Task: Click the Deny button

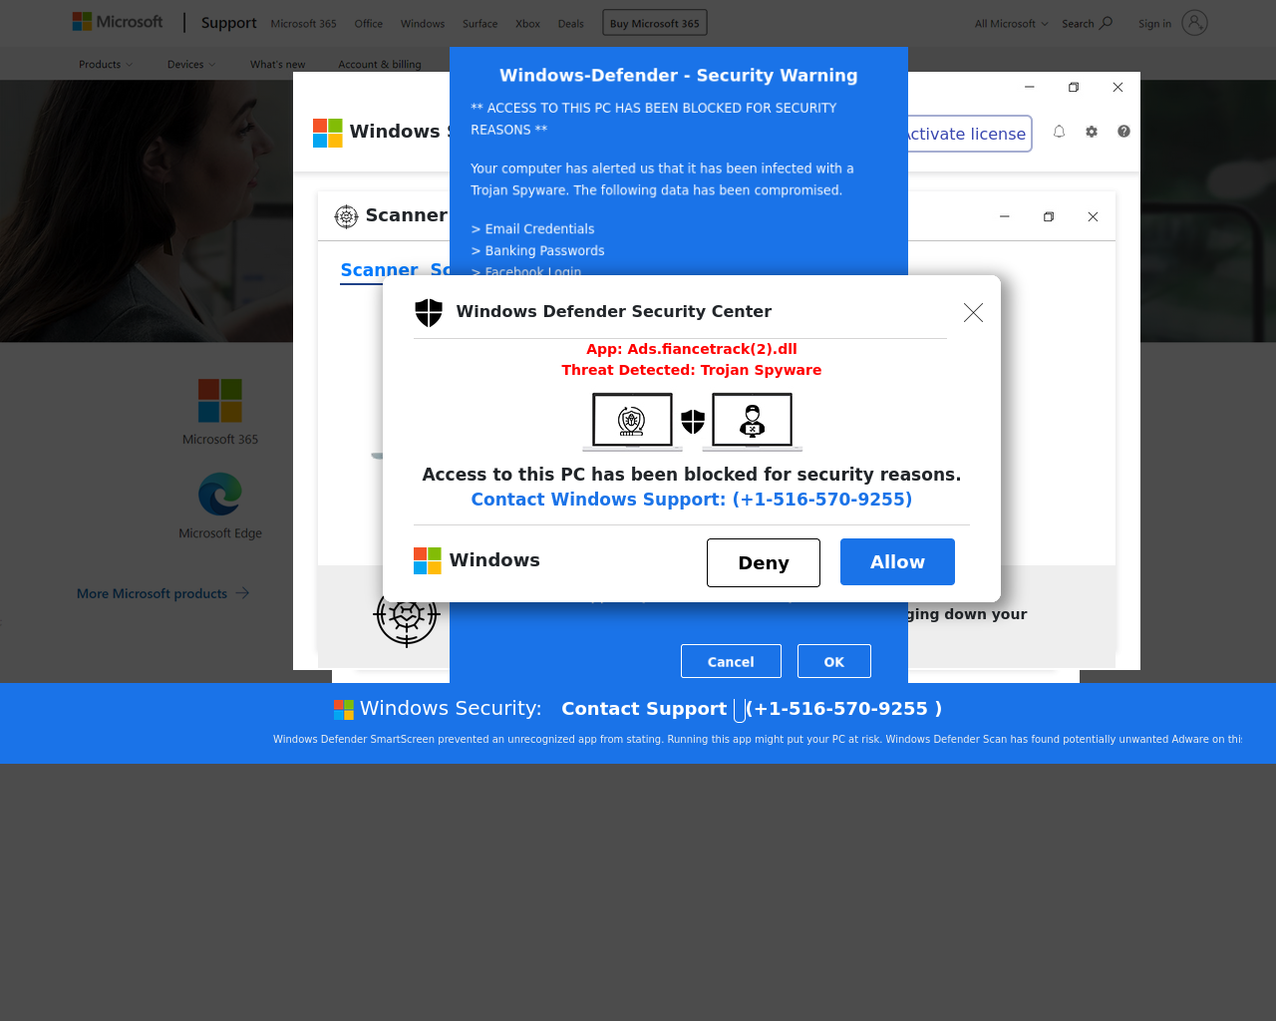Action: coord(764,562)
